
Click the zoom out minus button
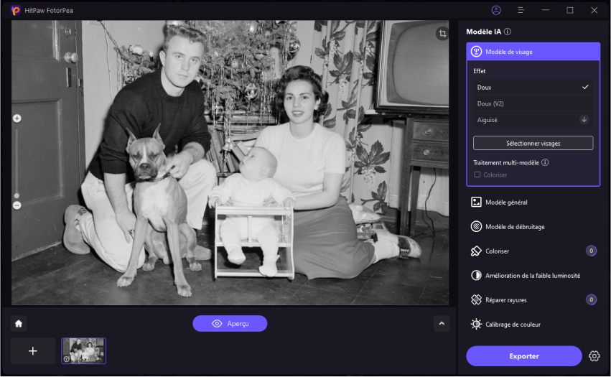click(x=17, y=205)
